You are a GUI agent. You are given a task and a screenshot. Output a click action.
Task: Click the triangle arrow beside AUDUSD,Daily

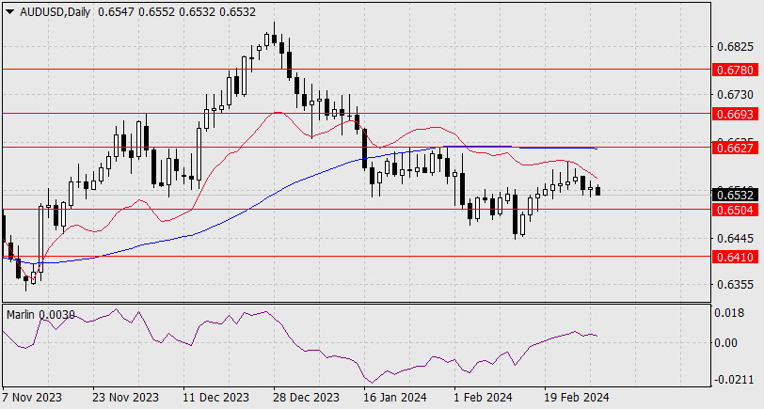pyautogui.click(x=9, y=12)
